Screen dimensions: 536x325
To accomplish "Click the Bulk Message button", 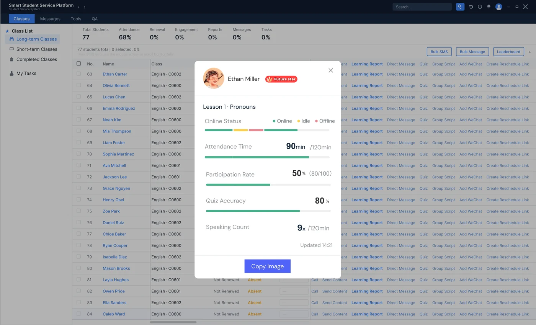I will tap(472, 52).
